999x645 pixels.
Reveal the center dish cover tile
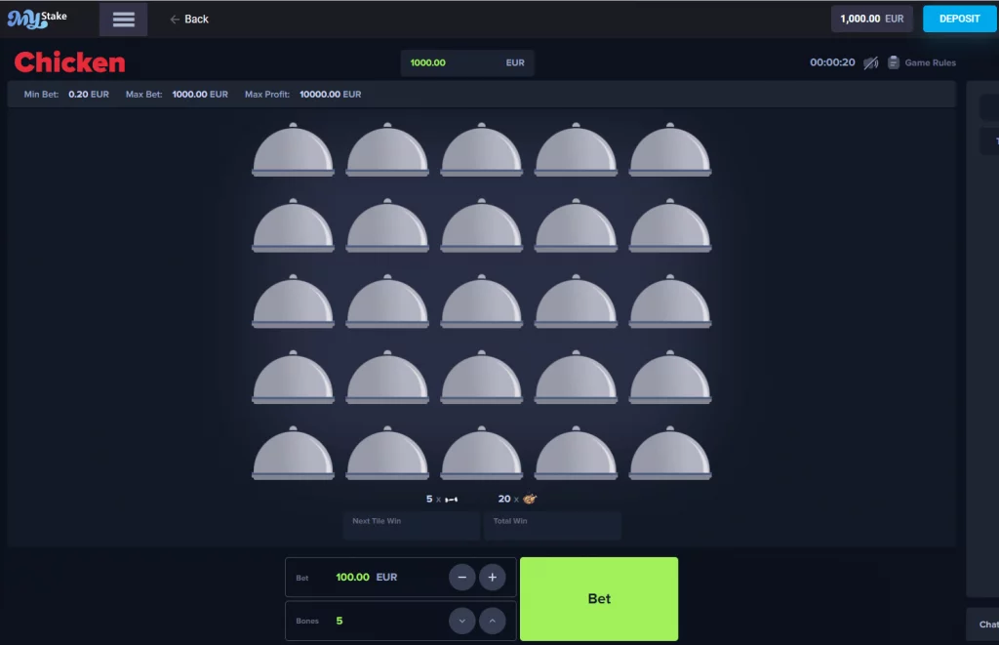pyautogui.click(x=482, y=303)
